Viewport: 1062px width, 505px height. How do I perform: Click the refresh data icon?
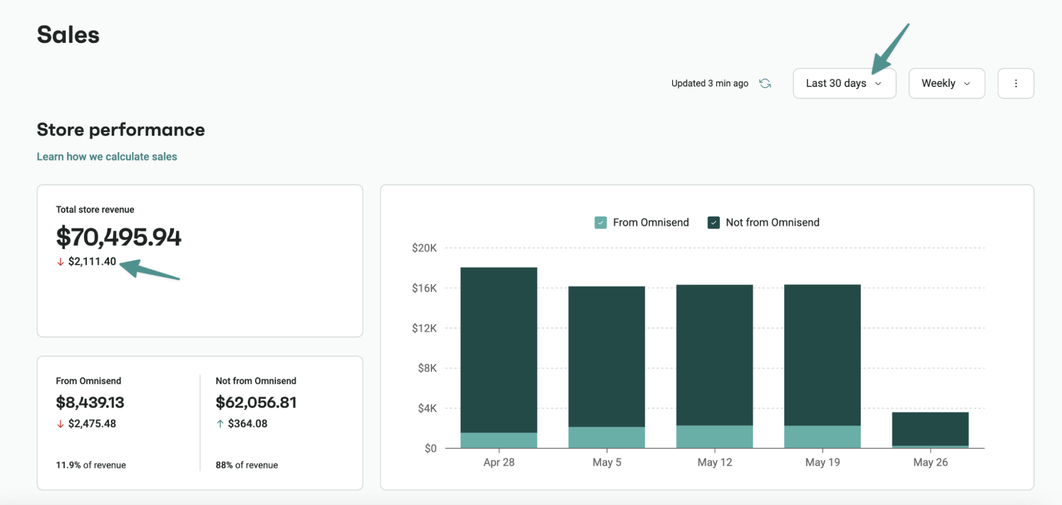point(765,83)
